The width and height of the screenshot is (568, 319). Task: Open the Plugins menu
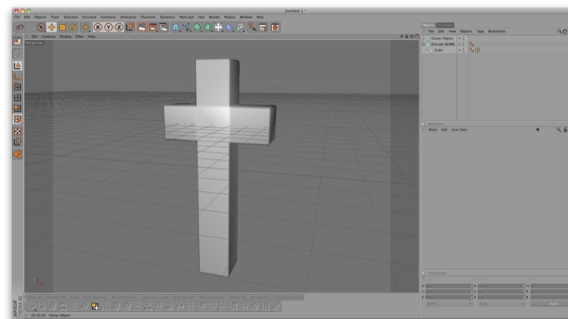tap(230, 17)
